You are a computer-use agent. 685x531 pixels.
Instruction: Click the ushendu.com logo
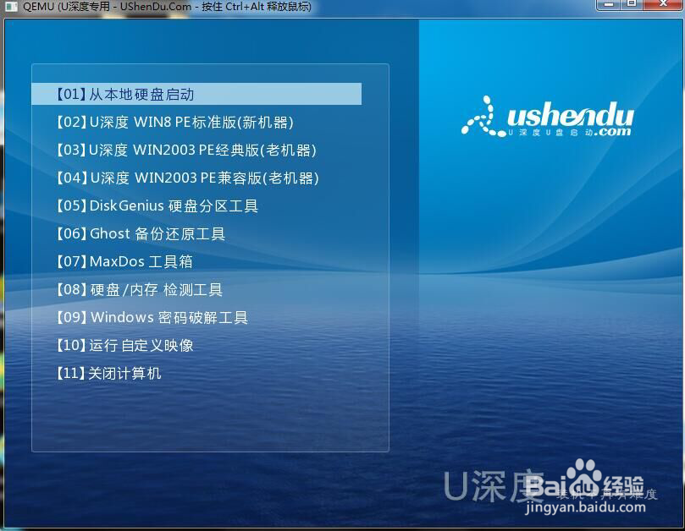546,117
